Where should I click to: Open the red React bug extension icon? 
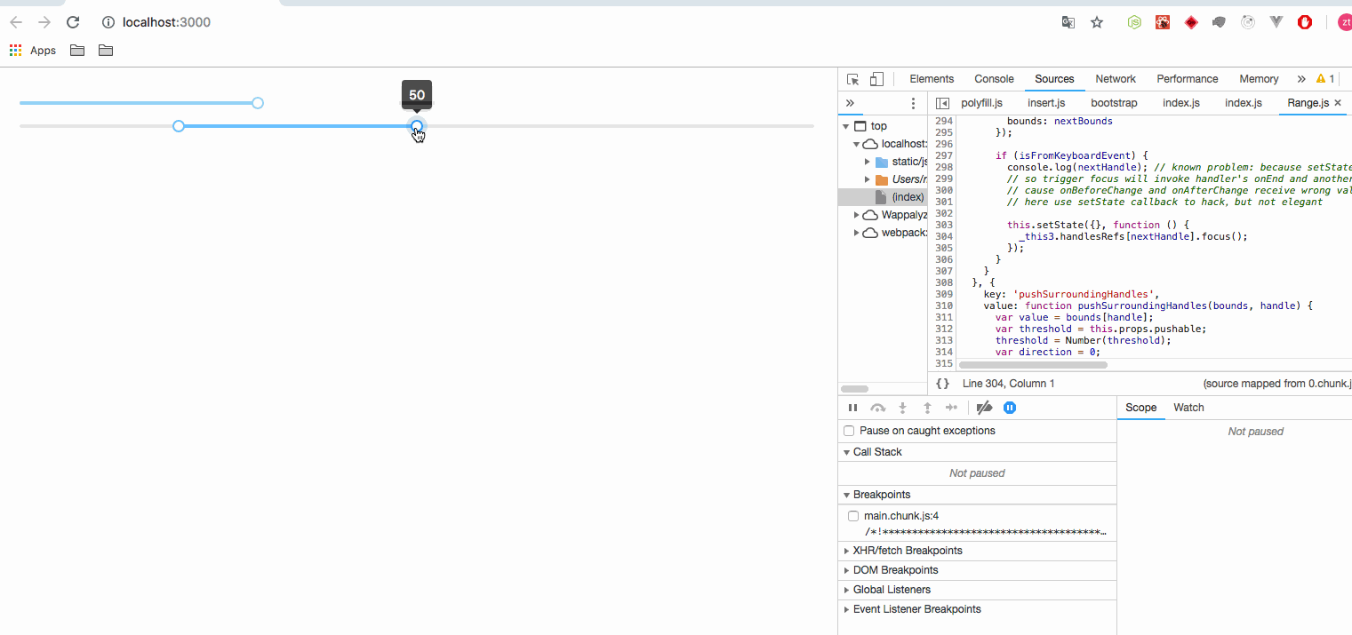(x=1163, y=22)
